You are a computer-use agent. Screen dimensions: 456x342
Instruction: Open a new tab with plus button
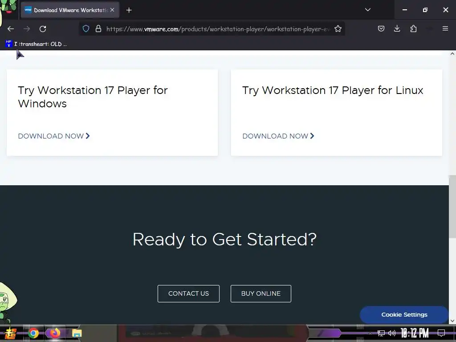coord(129,10)
